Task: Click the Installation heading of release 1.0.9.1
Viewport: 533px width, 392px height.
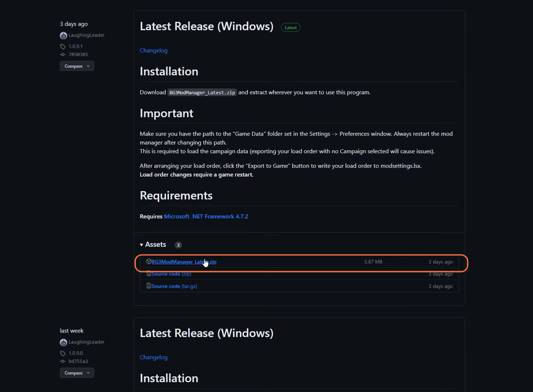Action: [x=169, y=72]
